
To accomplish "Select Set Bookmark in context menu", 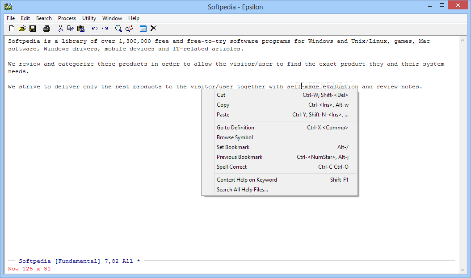I will coord(279,148).
